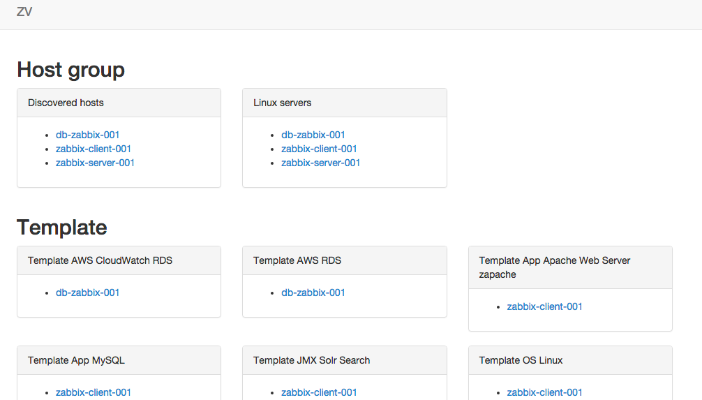Screen dimensions: 702x400
Task: Open db-zabbix-001 under Linux servers
Action: (313, 135)
